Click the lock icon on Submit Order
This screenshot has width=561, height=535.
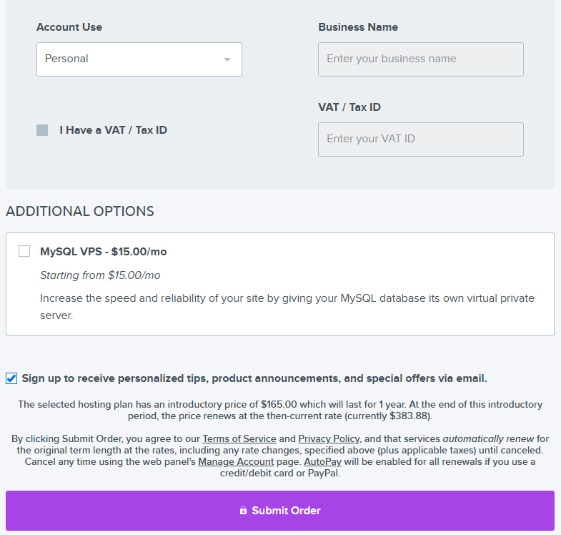[243, 510]
